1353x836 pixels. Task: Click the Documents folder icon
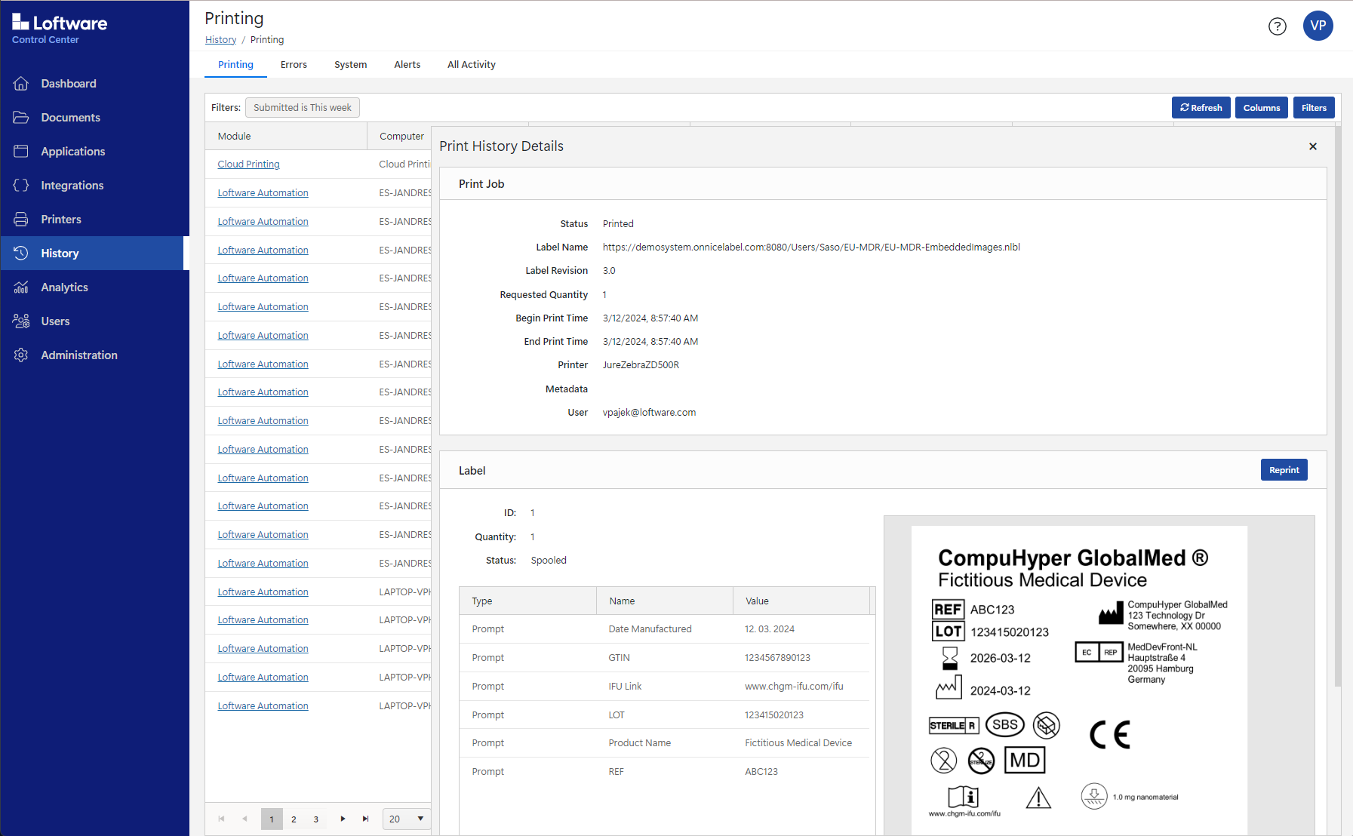pyautogui.click(x=21, y=118)
